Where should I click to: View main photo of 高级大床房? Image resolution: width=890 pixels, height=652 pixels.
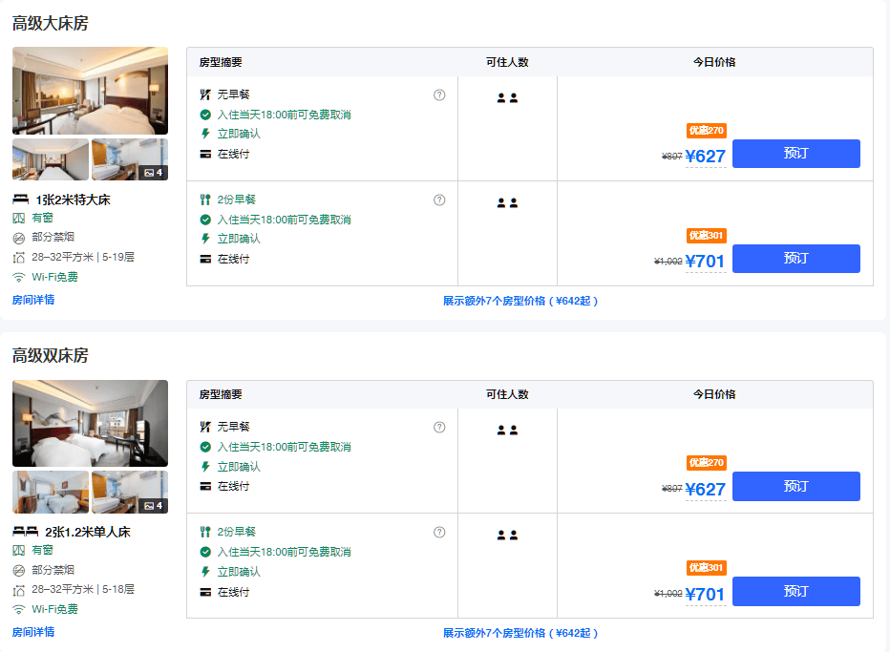tap(90, 91)
